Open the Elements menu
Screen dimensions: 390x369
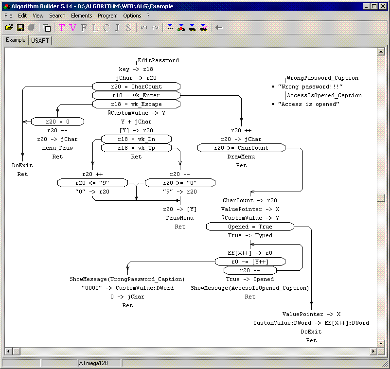81,16
